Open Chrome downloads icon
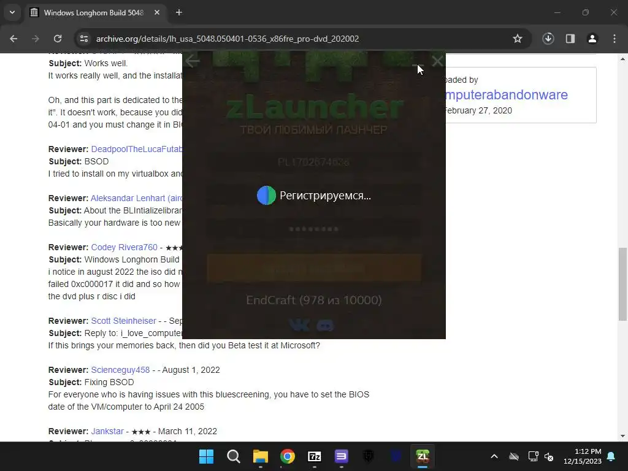 click(x=548, y=39)
